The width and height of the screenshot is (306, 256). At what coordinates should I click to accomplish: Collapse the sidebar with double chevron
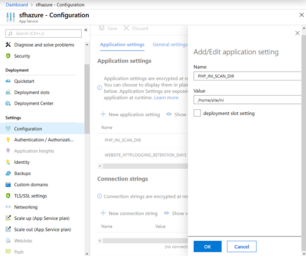click(86, 30)
